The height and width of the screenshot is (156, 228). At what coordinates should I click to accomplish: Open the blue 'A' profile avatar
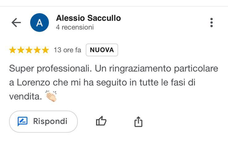[39, 22]
